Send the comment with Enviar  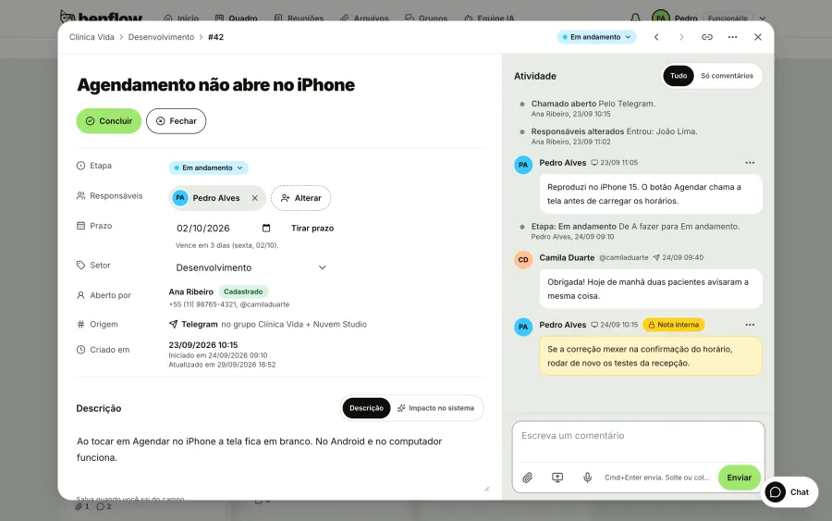740,478
